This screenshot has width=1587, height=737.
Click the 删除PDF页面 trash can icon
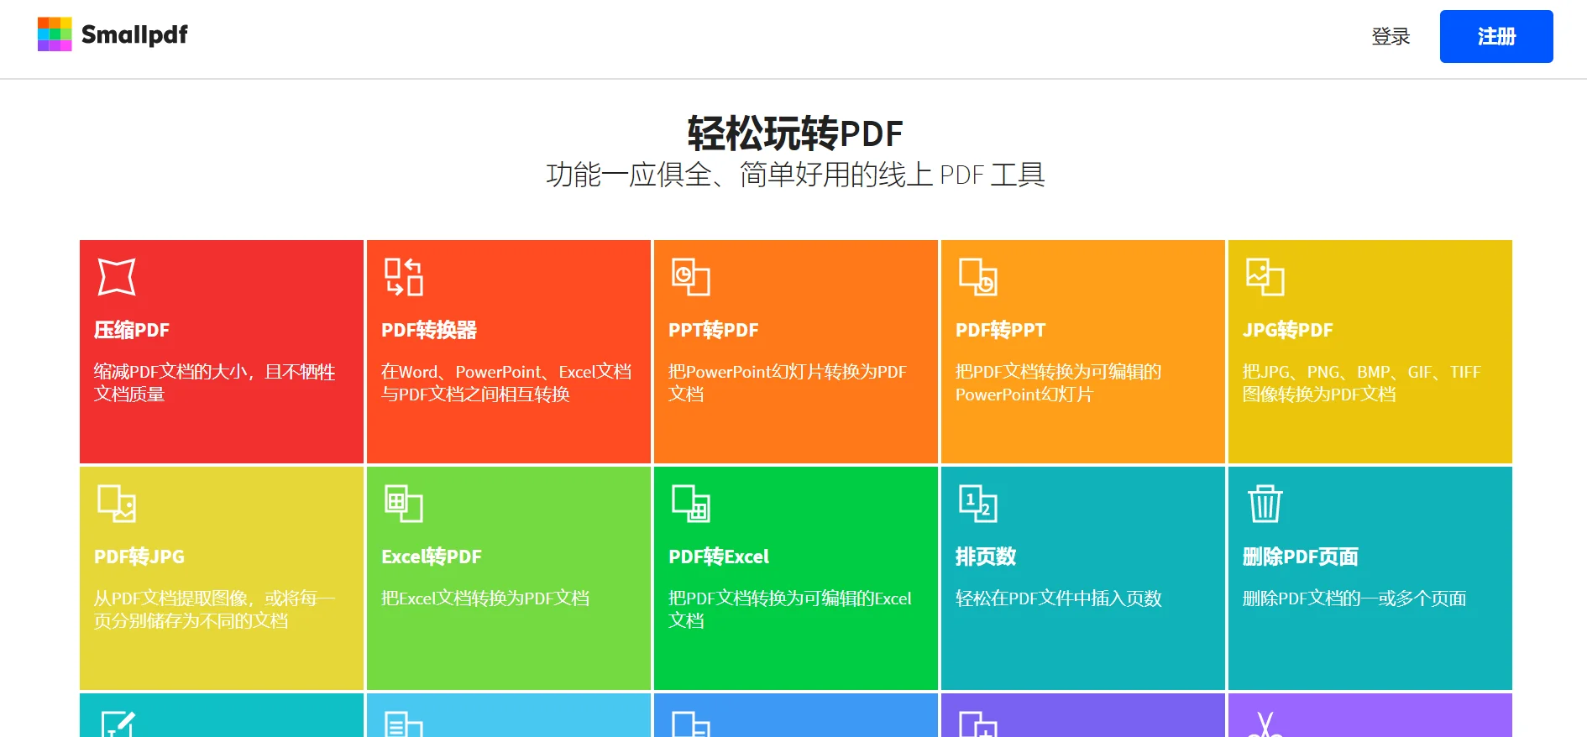click(x=1265, y=504)
